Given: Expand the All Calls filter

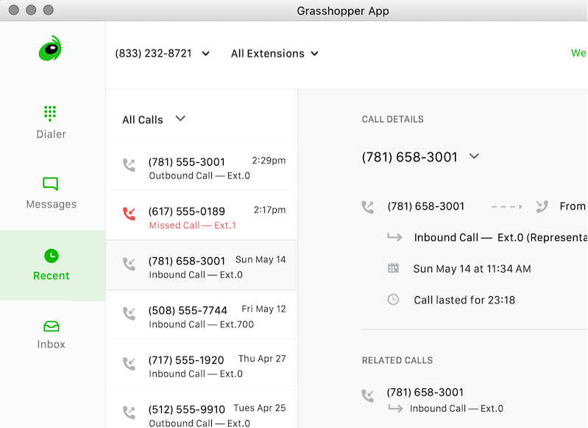Looking at the screenshot, I should [180, 119].
